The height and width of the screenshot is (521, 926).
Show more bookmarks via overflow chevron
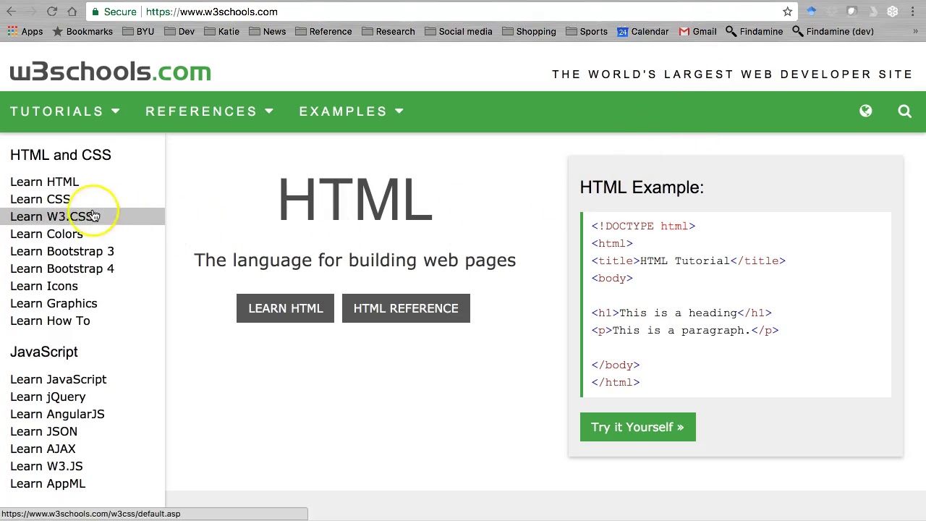[915, 31]
